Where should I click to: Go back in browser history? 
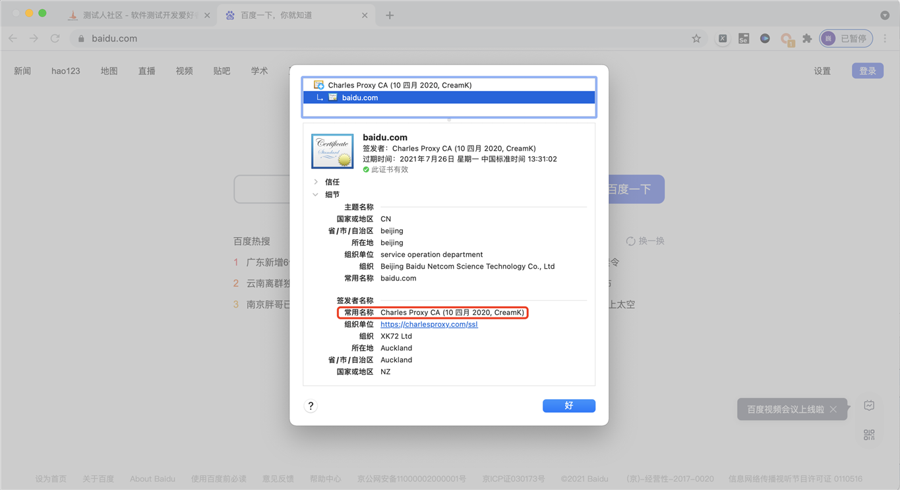coord(13,38)
